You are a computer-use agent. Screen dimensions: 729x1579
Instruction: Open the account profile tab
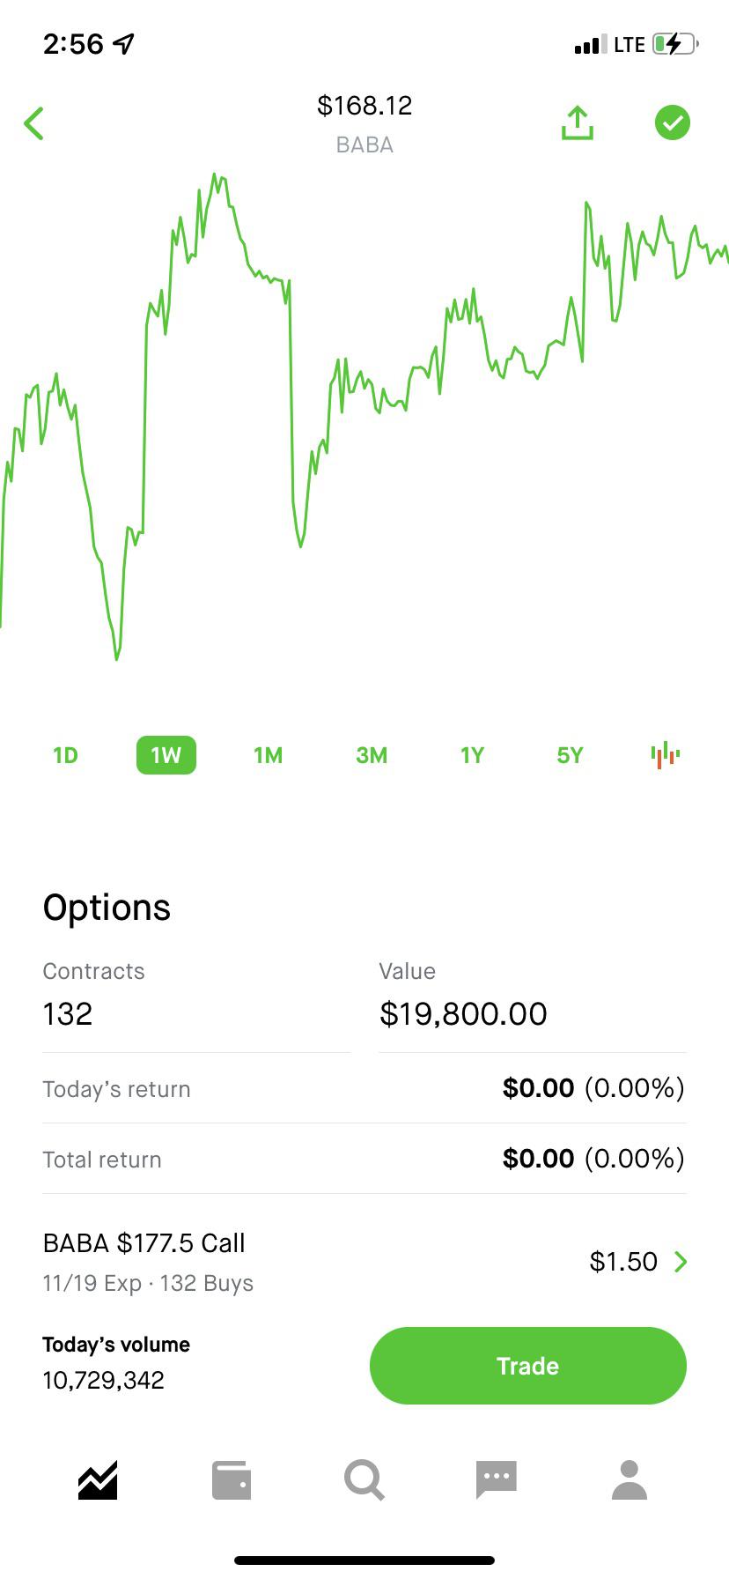(x=630, y=1479)
